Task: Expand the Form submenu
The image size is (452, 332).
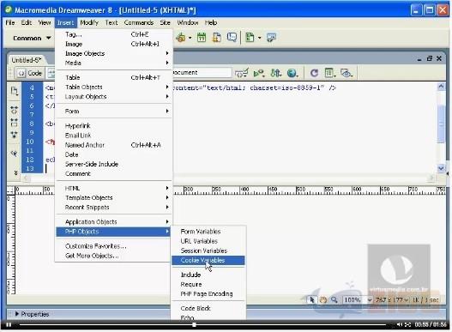Action: point(113,111)
